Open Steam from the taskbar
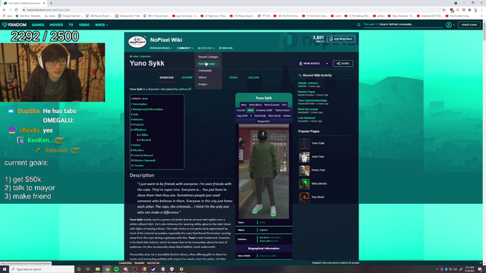The height and width of the screenshot is (273, 486). (153, 269)
